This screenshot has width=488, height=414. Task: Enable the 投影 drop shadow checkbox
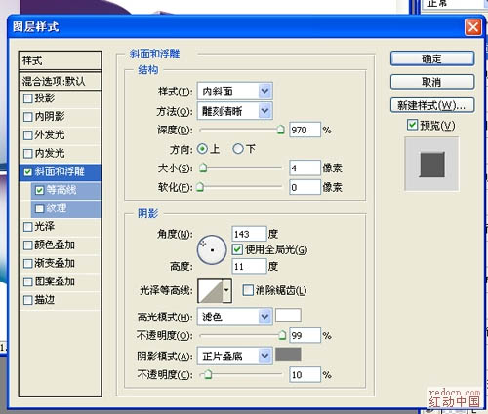click(x=28, y=98)
